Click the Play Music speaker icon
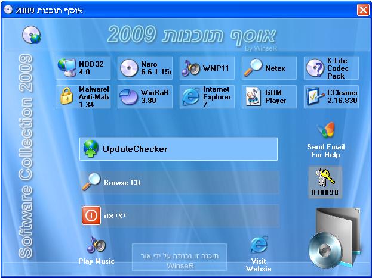 [96, 245]
